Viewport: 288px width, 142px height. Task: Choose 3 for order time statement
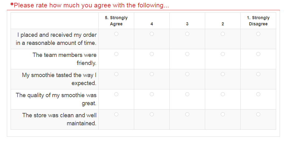[187, 34]
